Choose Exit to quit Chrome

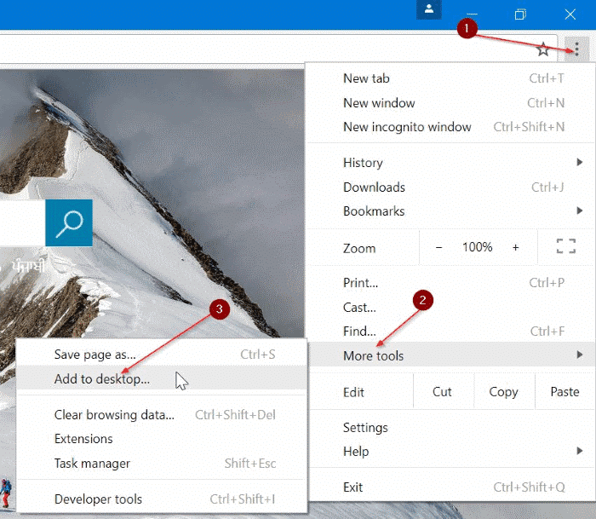tap(450, 487)
